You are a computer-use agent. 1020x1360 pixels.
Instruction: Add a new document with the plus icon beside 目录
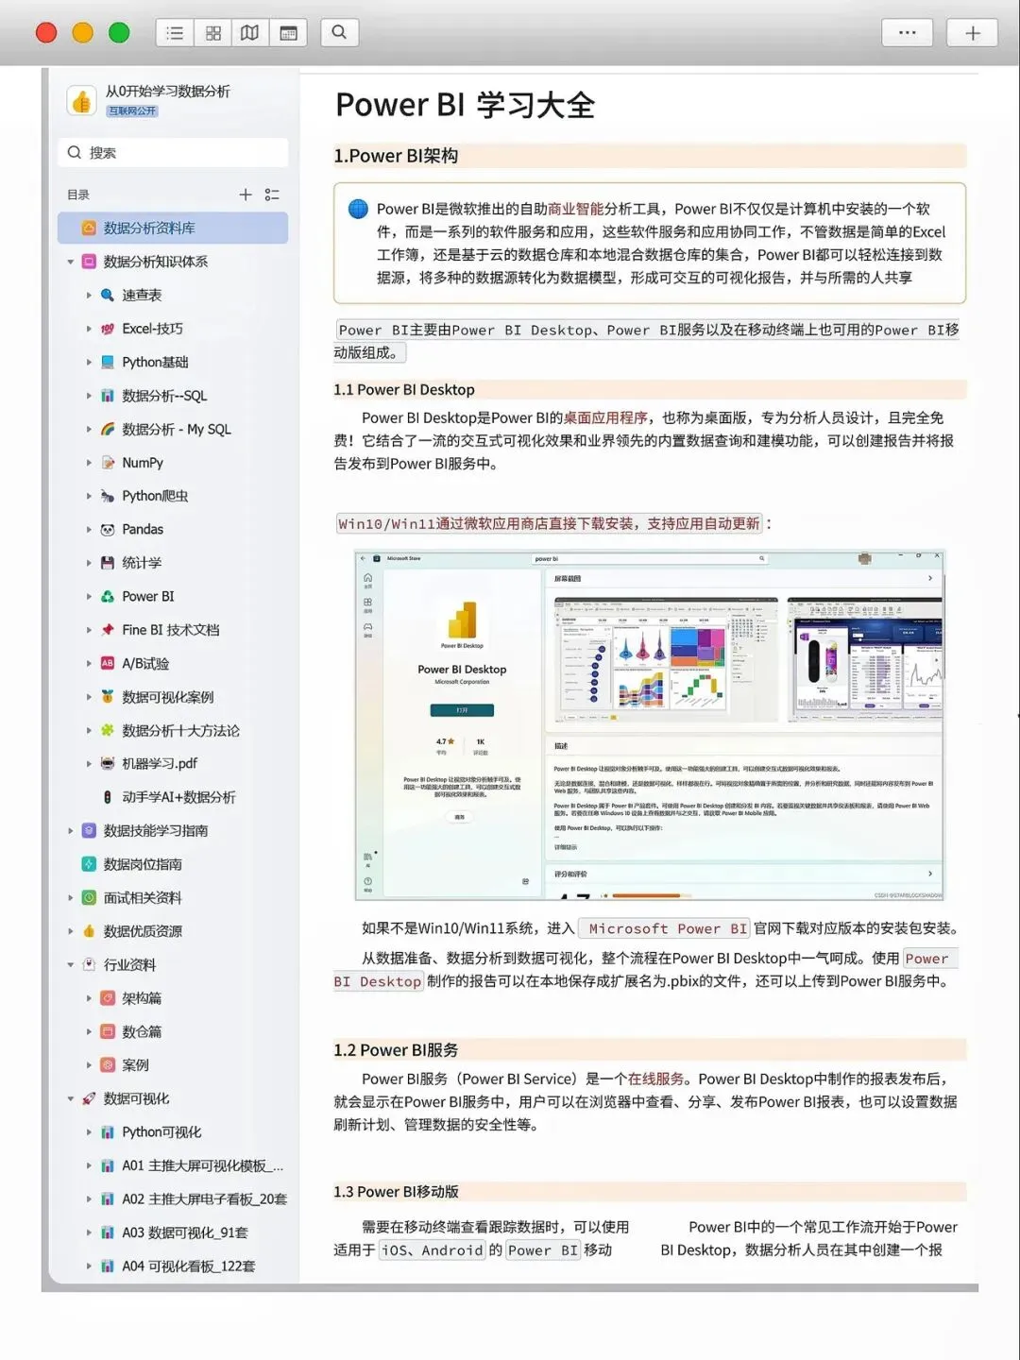[x=246, y=195]
